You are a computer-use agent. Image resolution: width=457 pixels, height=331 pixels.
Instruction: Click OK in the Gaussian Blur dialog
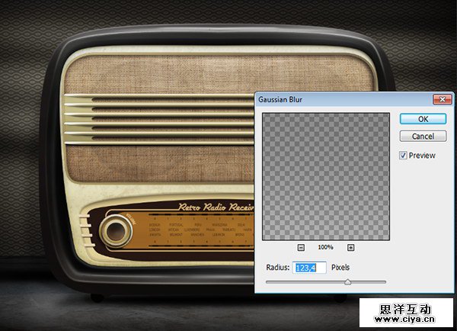(x=423, y=119)
